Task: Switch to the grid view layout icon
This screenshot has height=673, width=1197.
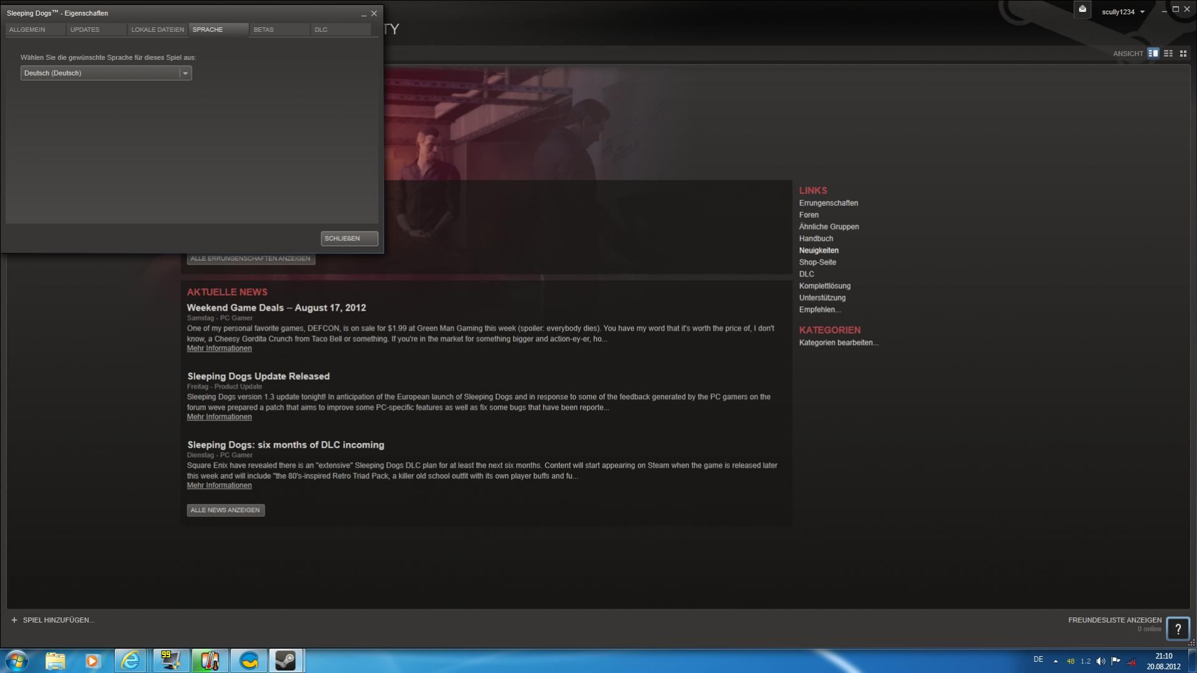Action: (1183, 54)
